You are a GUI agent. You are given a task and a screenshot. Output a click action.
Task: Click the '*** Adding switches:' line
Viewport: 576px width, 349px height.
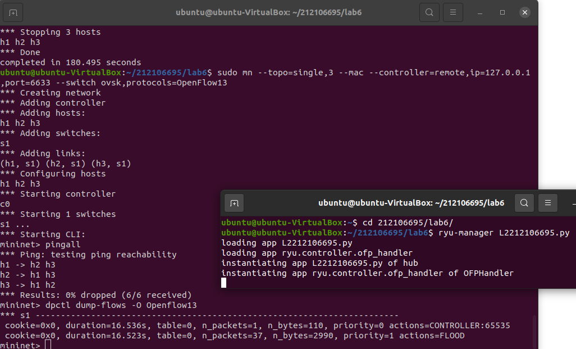(51, 133)
